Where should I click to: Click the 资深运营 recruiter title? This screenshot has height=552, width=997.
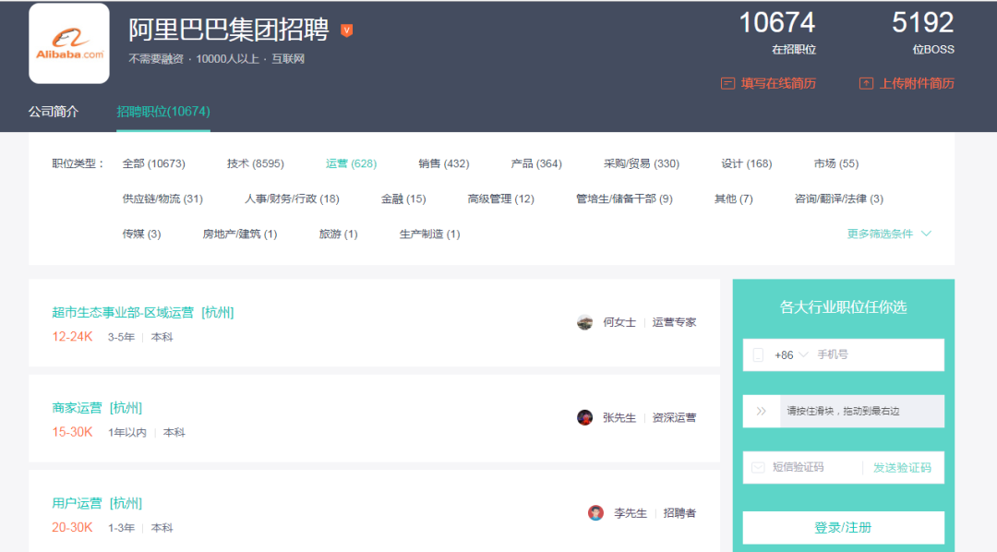tap(674, 418)
